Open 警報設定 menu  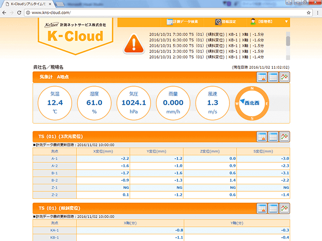click(226, 22)
